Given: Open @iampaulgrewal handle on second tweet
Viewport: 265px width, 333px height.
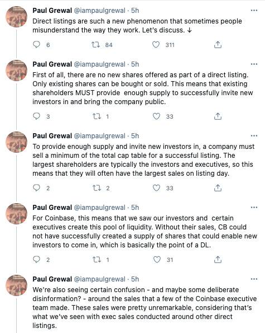Looking at the screenshot, I should click(99, 64).
